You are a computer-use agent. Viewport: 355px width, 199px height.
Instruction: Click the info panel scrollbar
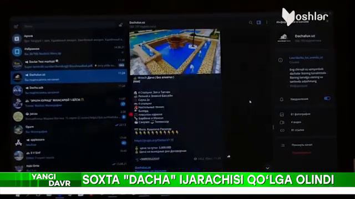point(273,128)
